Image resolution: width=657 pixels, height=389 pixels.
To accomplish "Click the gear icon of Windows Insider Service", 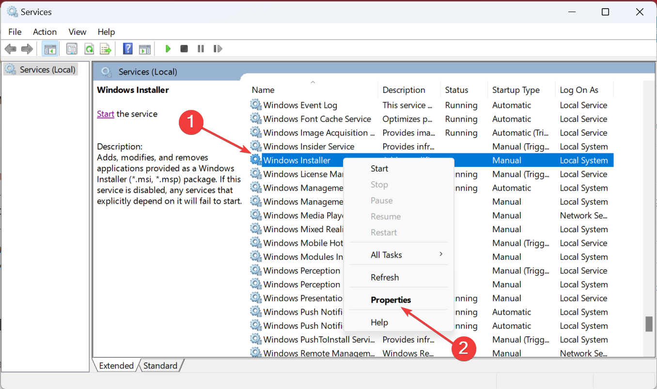I will [x=256, y=146].
